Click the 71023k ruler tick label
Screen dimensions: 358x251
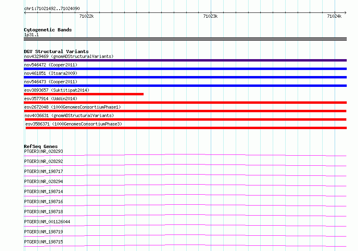click(210, 16)
